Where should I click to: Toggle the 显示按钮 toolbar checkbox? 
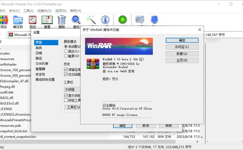[x=66, y=95]
